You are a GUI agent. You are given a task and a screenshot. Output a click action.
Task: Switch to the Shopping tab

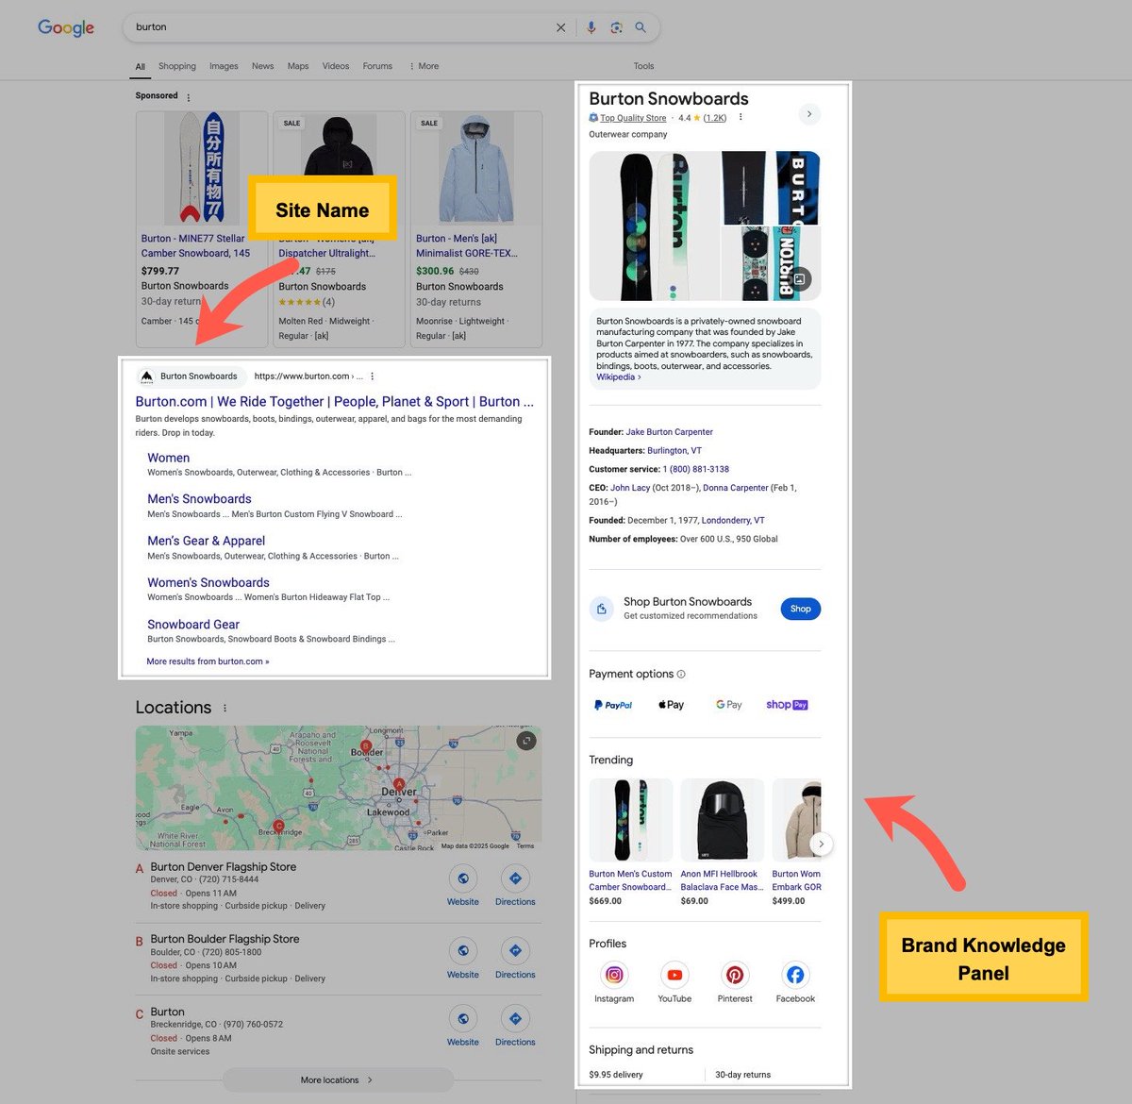coord(177,66)
